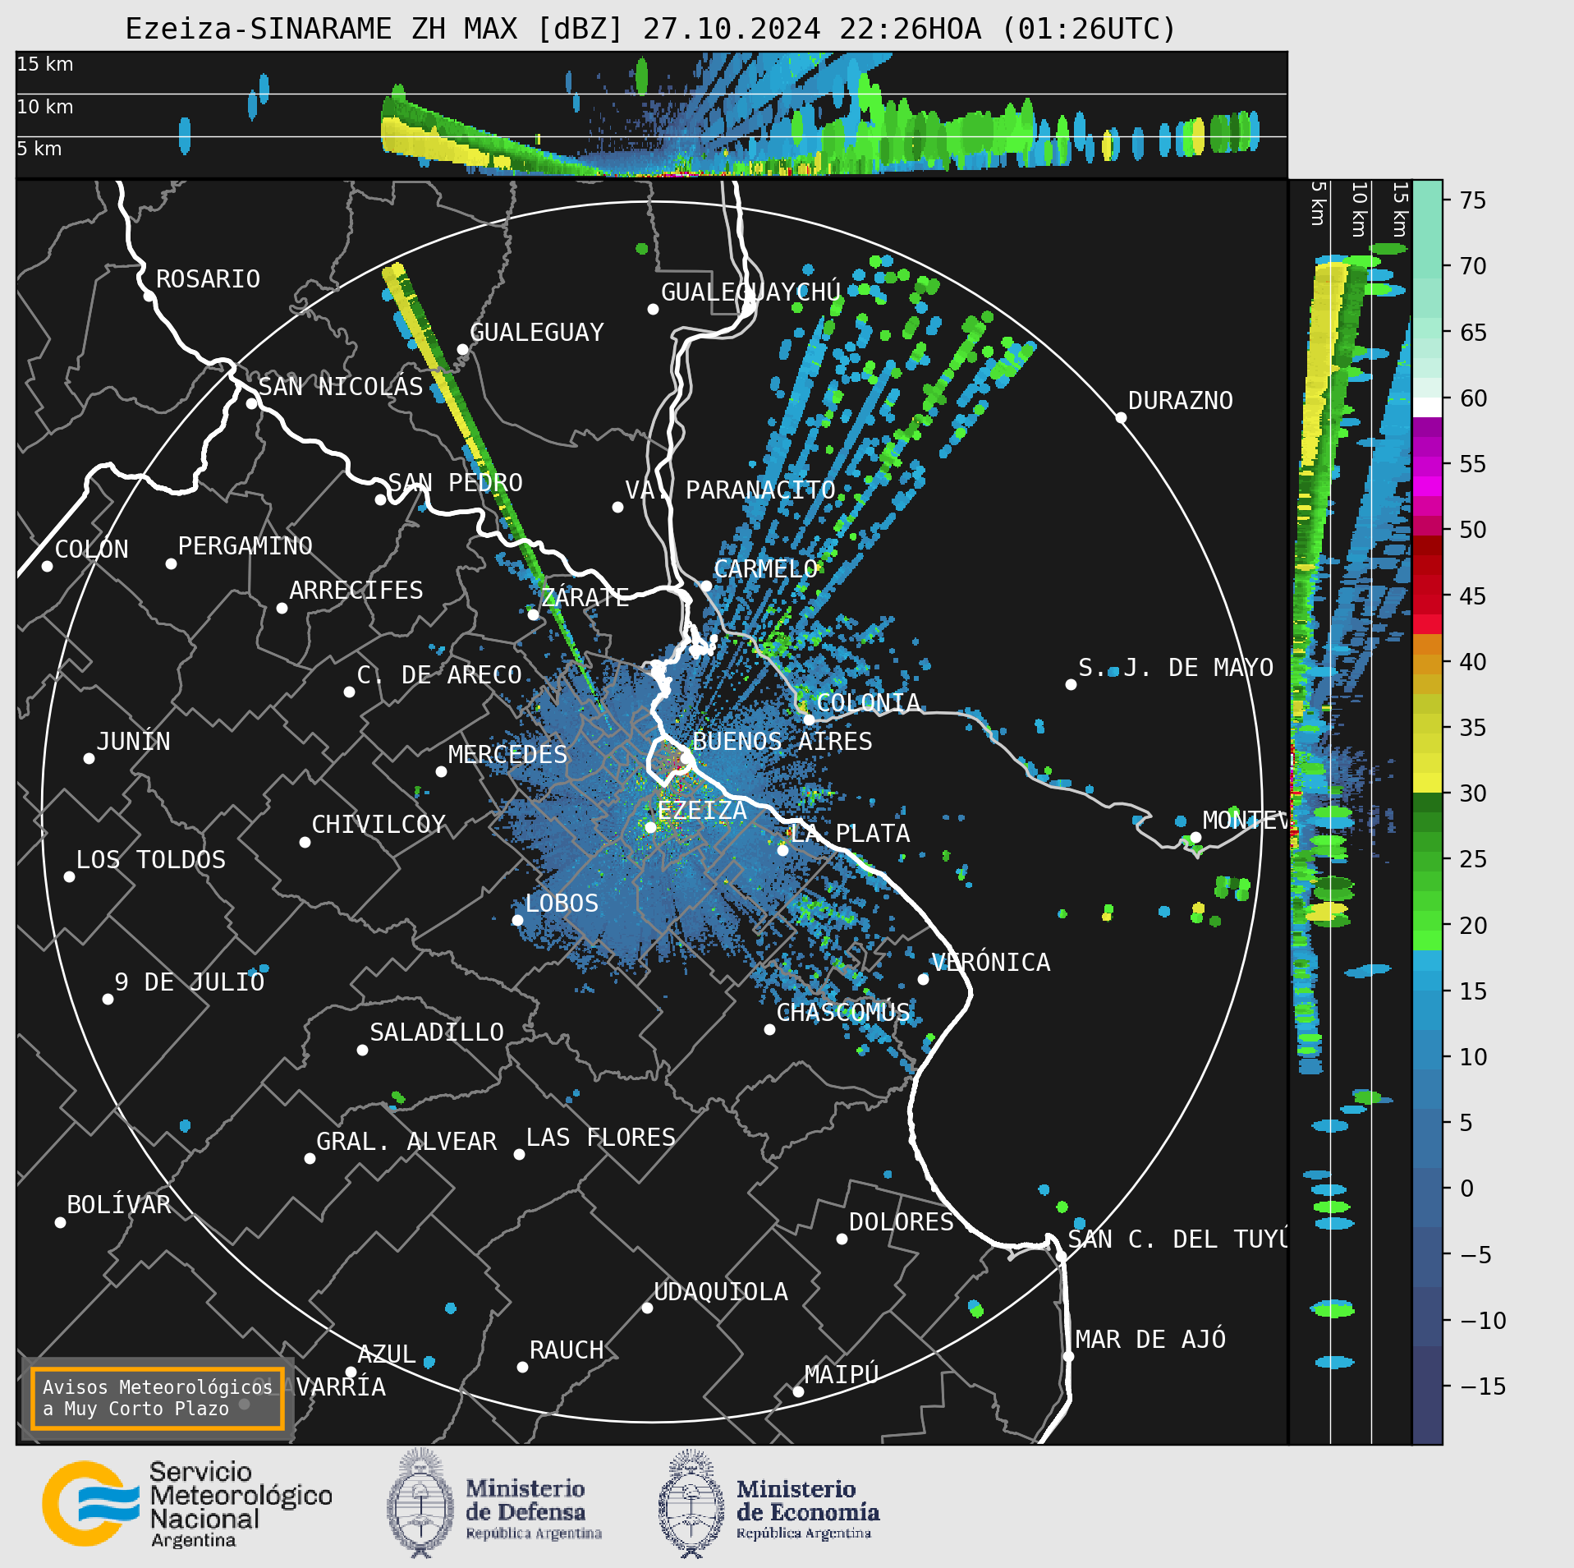This screenshot has width=1574, height=1568.
Task: Click the CHASCOMÚS city label
Action: 843,1012
